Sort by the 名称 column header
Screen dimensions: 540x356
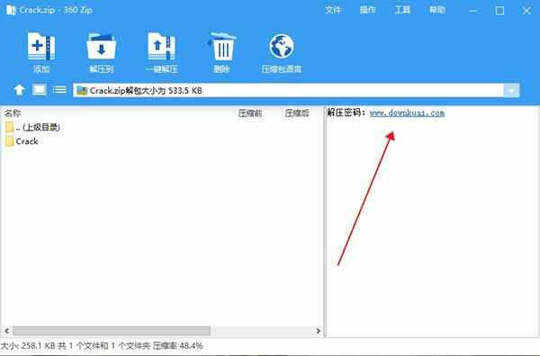pos(13,114)
